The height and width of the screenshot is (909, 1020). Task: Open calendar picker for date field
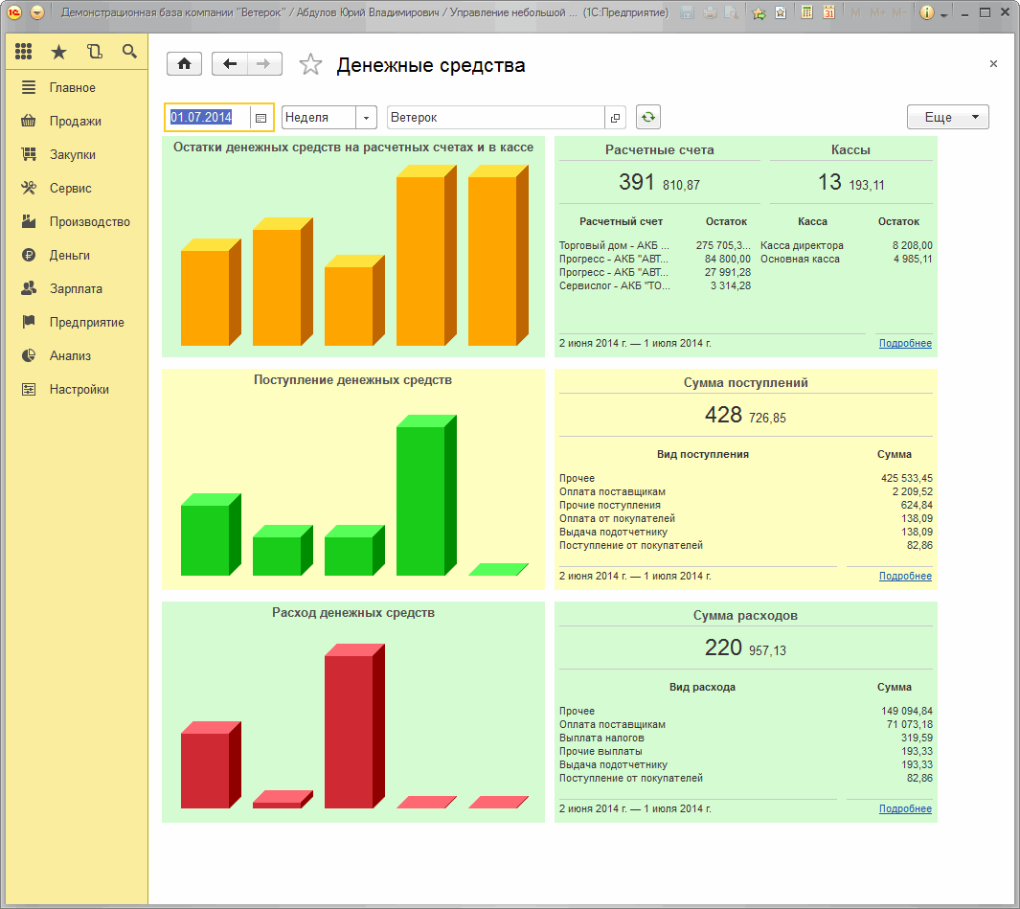pyautogui.click(x=261, y=118)
